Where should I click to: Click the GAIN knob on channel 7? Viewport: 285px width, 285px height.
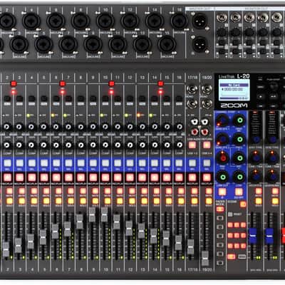pyautogui.click(x=68, y=127)
